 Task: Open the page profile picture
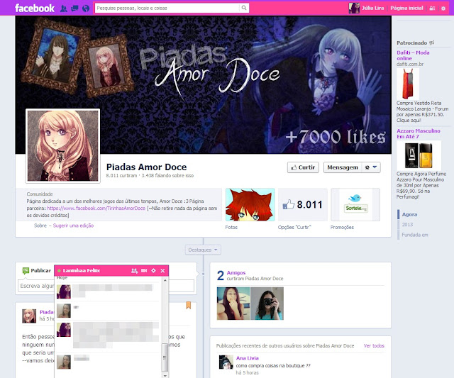tap(63, 146)
